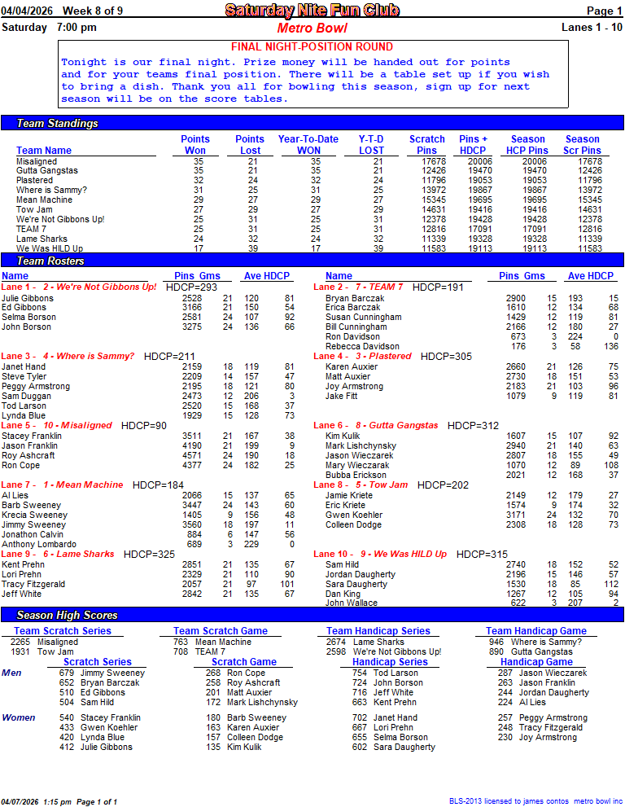625x807 pixels.
Task: Click Jake Fitt in the Plastered roster
Action: click(x=341, y=396)
